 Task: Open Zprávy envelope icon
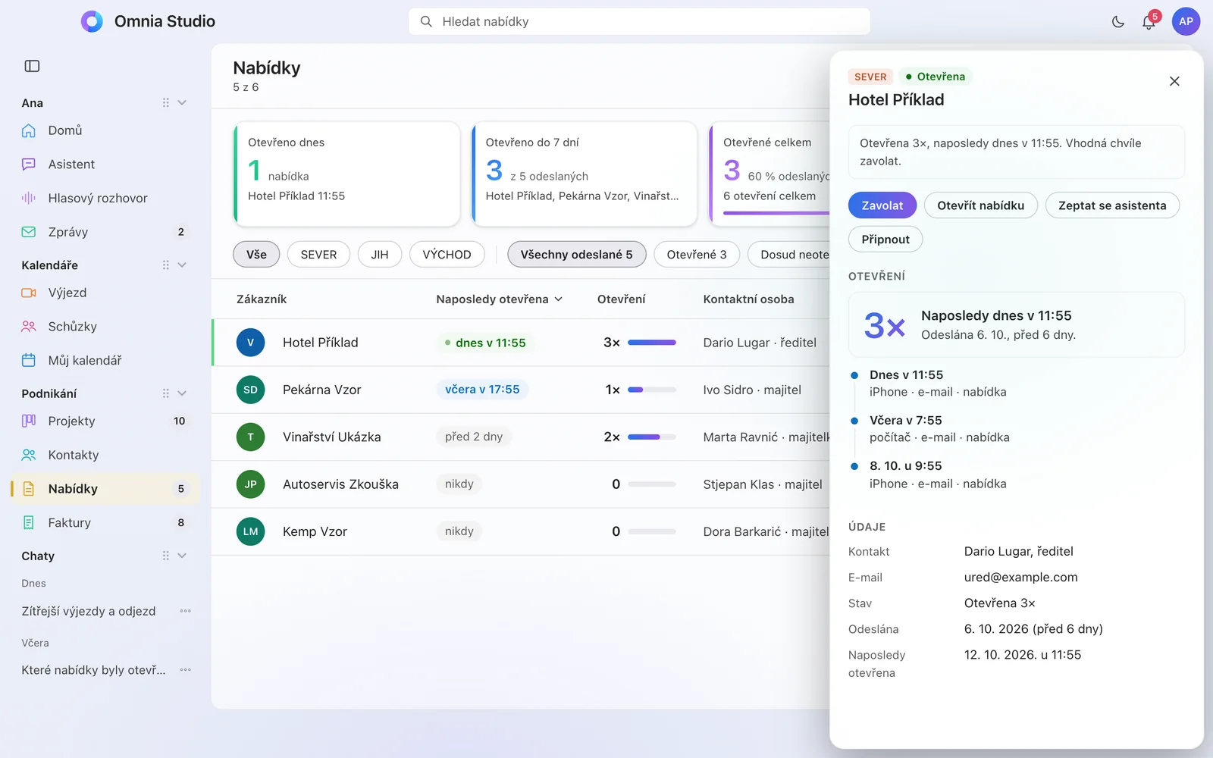(x=29, y=232)
